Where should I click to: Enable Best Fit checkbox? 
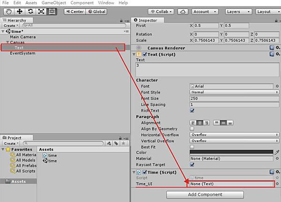tap(192, 147)
